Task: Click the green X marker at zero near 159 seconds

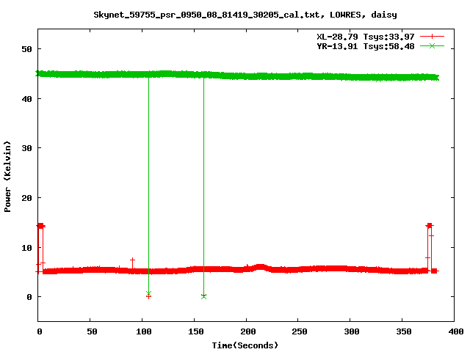Action: click(204, 296)
